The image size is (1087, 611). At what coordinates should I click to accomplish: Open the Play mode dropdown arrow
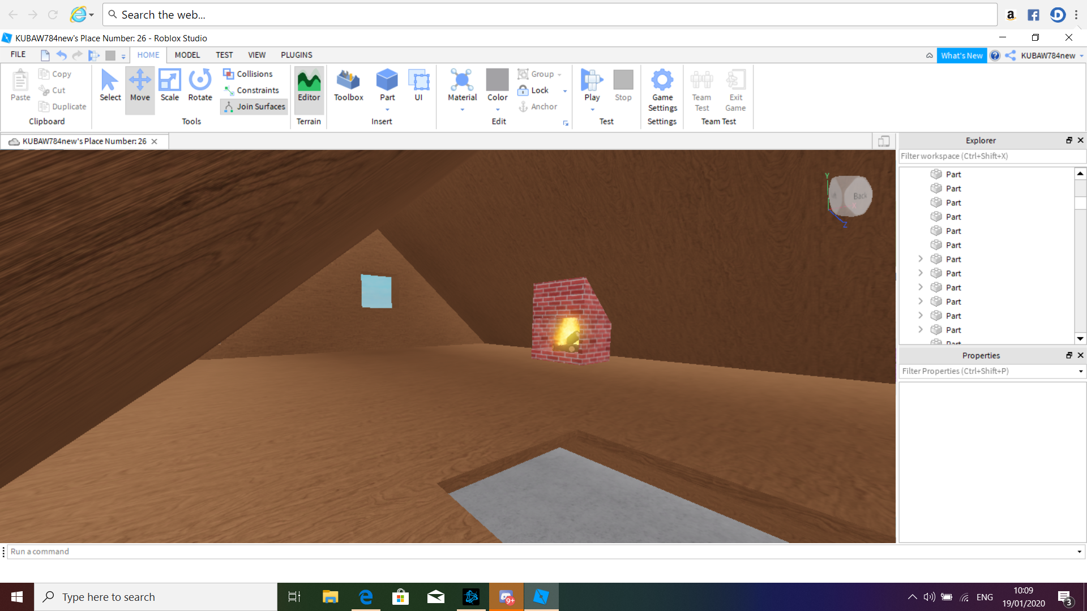592,110
